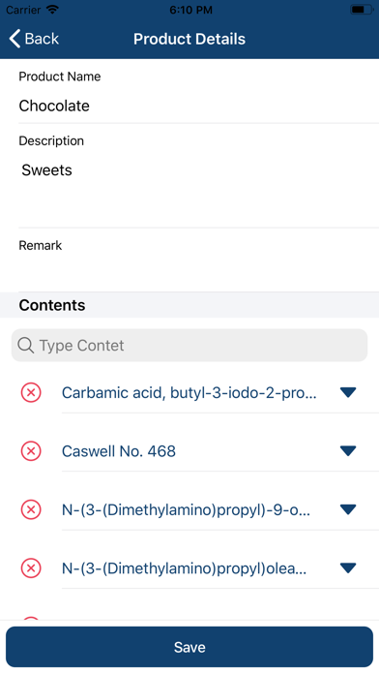
Task: Open the Caswell No. 468 item
Action: tap(119, 451)
